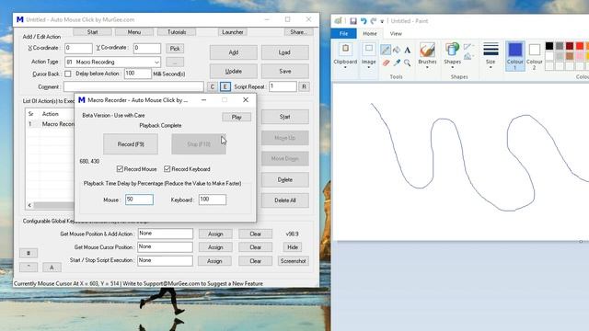Open the File tab in Paint

pos(343,33)
